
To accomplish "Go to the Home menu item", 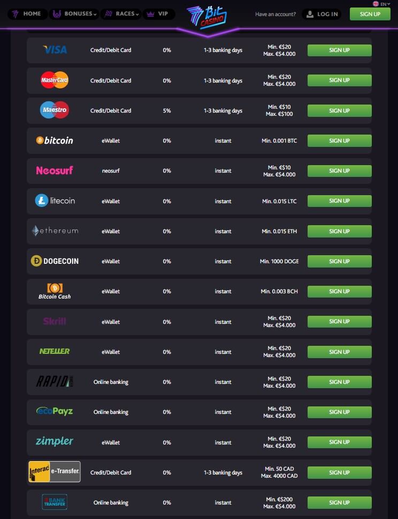I will click(x=27, y=14).
